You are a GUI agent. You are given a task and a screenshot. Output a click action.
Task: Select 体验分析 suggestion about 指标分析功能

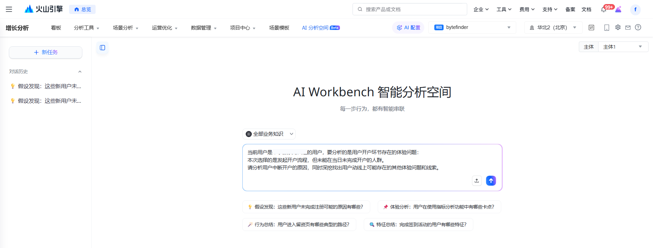(x=439, y=207)
